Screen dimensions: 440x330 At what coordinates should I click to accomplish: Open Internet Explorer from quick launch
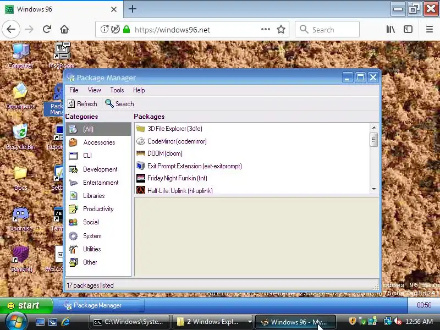pos(65,322)
